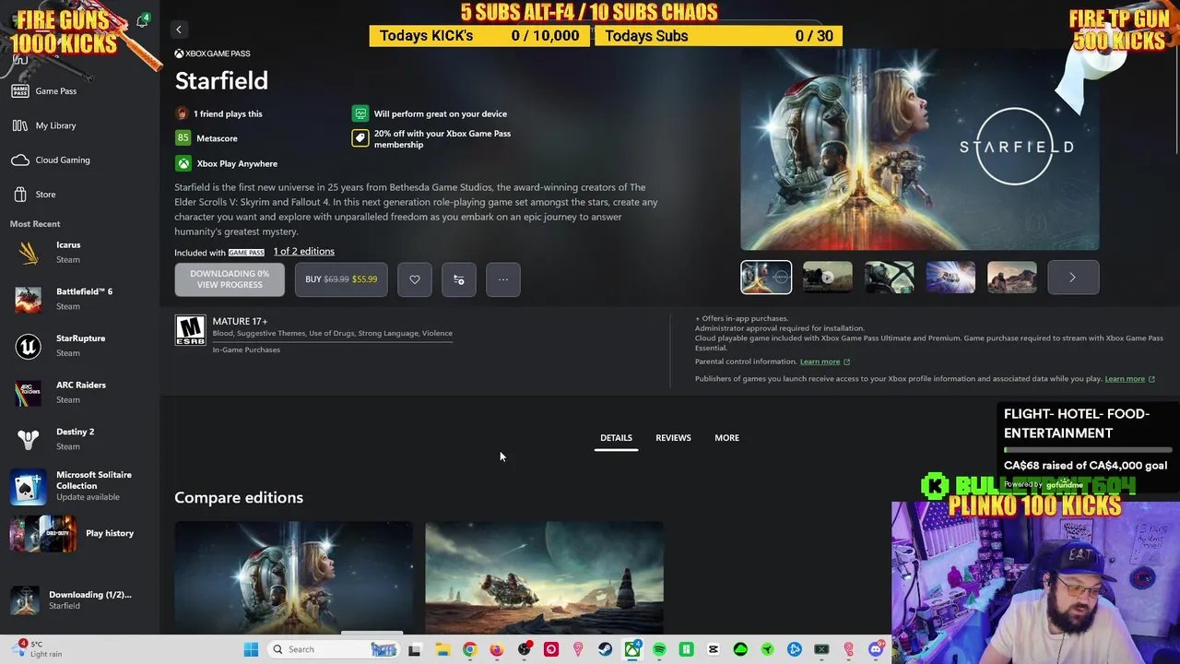Open Learn more about publisher data access
The image size is (1180, 664).
click(1129, 379)
